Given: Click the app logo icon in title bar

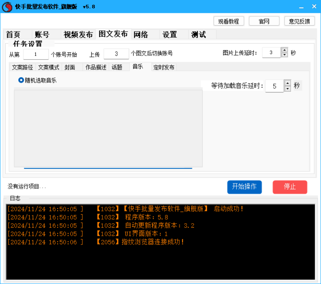Looking at the screenshot, I should point(7,7).
